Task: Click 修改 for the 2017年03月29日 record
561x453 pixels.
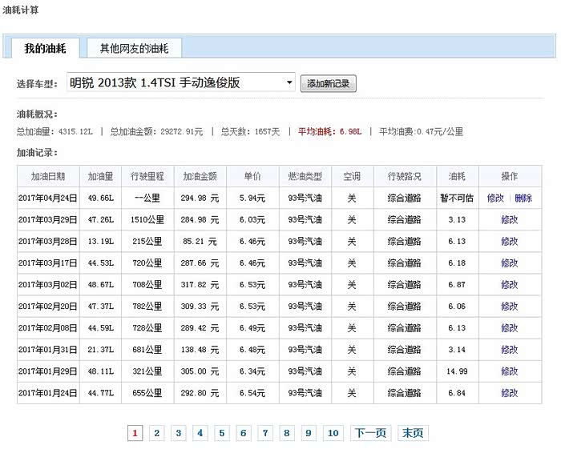Action: coord(509,219)
